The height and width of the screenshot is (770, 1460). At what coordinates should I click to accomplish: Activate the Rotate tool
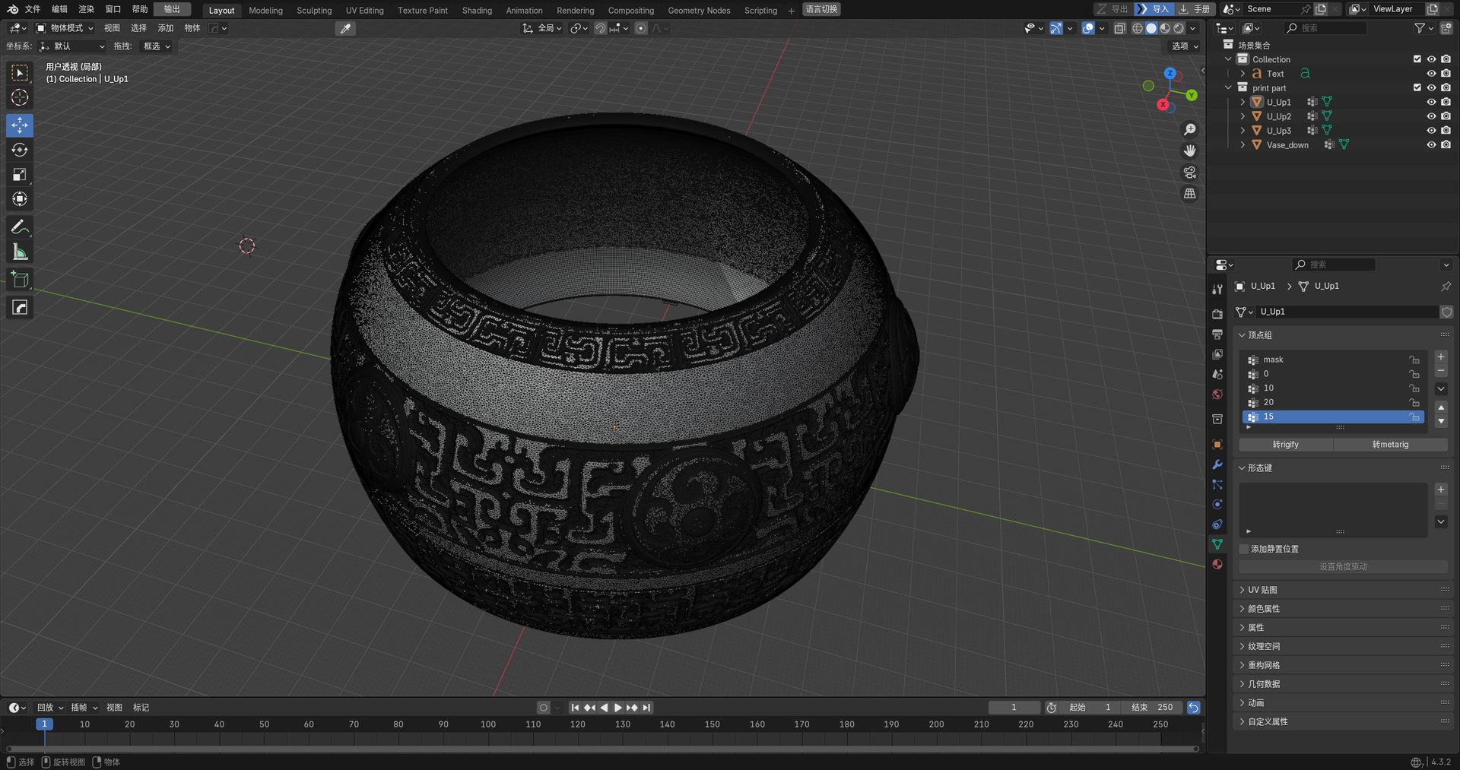(20, 150)
